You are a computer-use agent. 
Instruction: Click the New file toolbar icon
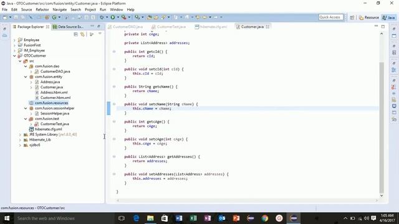(x=5, y=17)
